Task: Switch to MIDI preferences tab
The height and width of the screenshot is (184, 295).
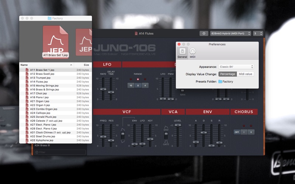Action: tap(192, 53)
